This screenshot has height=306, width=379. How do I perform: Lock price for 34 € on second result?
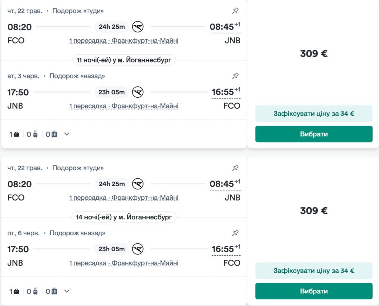point(313,270)
